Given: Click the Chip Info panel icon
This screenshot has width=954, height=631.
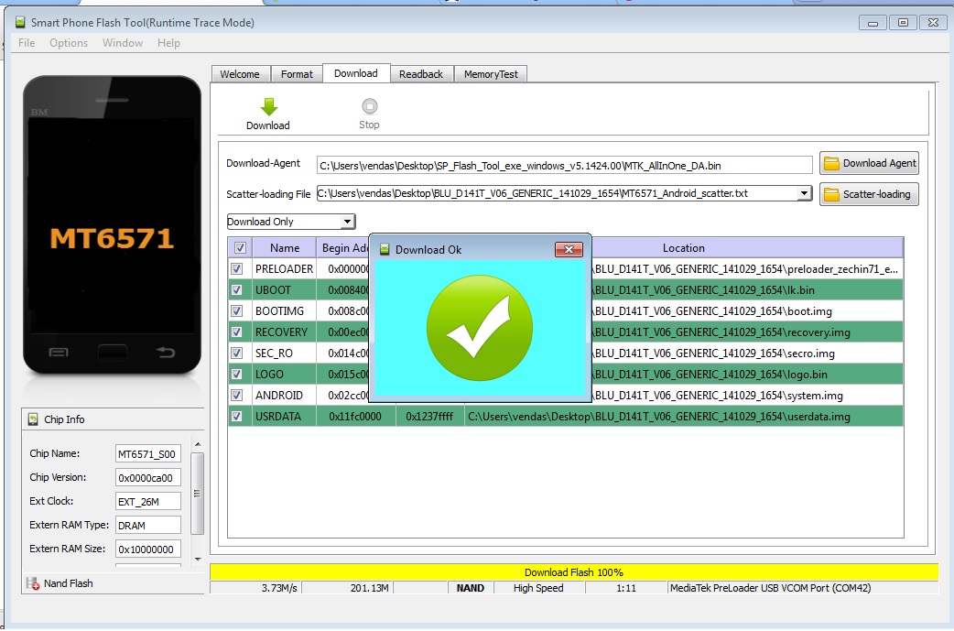Looking at the screenshot, I should [33, 419].
